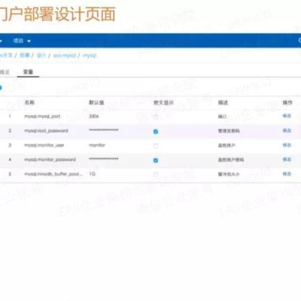
Task: Enable 密文显示 for mysql.mysql_port
Action: (156, 117)
